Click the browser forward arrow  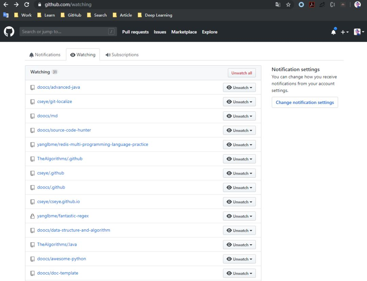16,4
